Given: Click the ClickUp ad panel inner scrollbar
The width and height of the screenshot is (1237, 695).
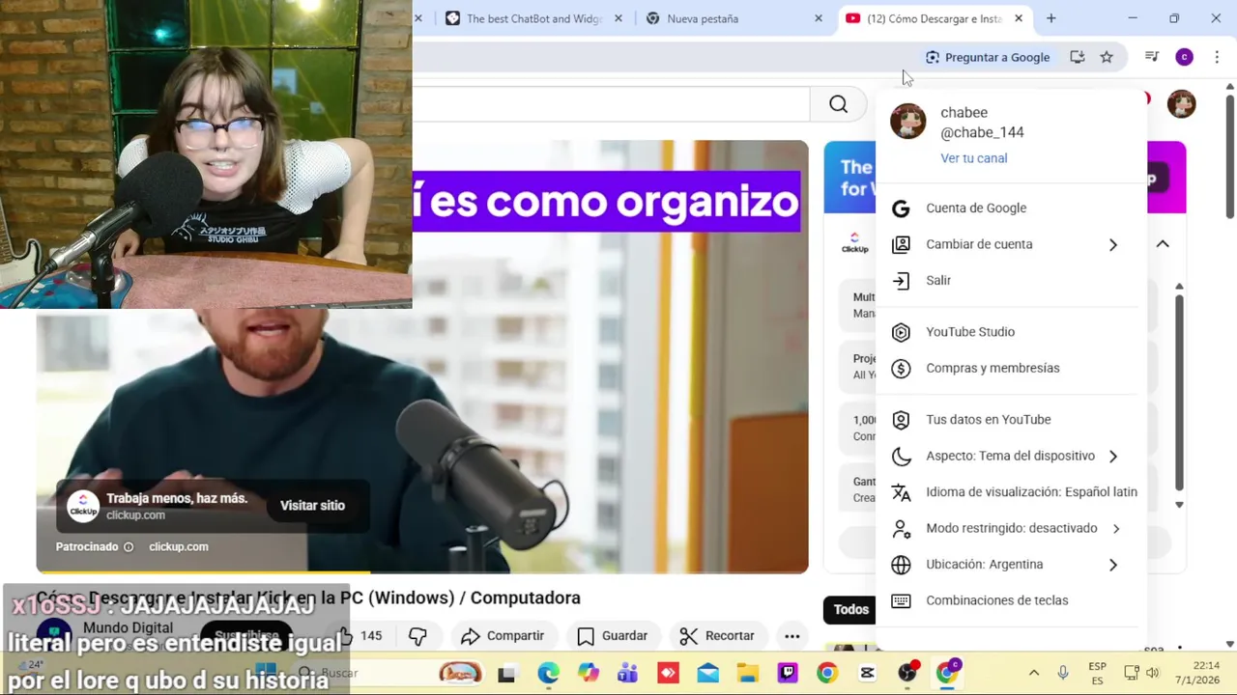Looking at the screenshot, I should [1179, 391].
